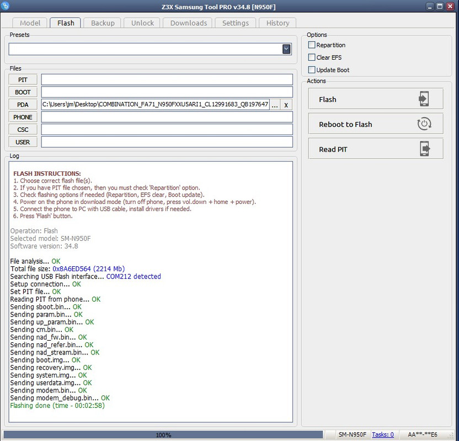Click into the USER file path field
The image size is (459, 441).
pyautogui.click(x=167, y=142)
